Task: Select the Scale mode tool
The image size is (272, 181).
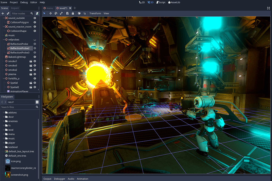Action: point(62,13)
